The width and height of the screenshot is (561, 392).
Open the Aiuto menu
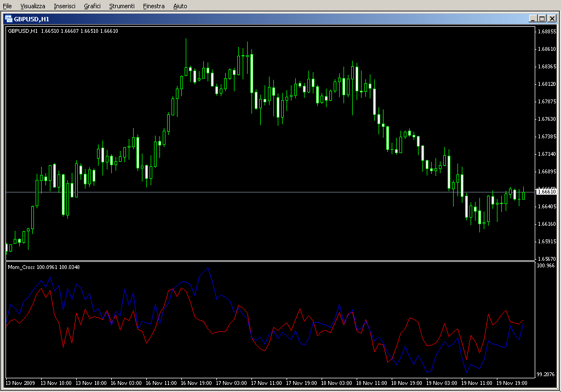tap(180, 6)
